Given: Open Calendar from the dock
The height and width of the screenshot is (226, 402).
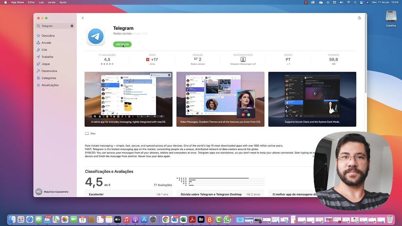Looking at the screenshot, I should [82, 220].
